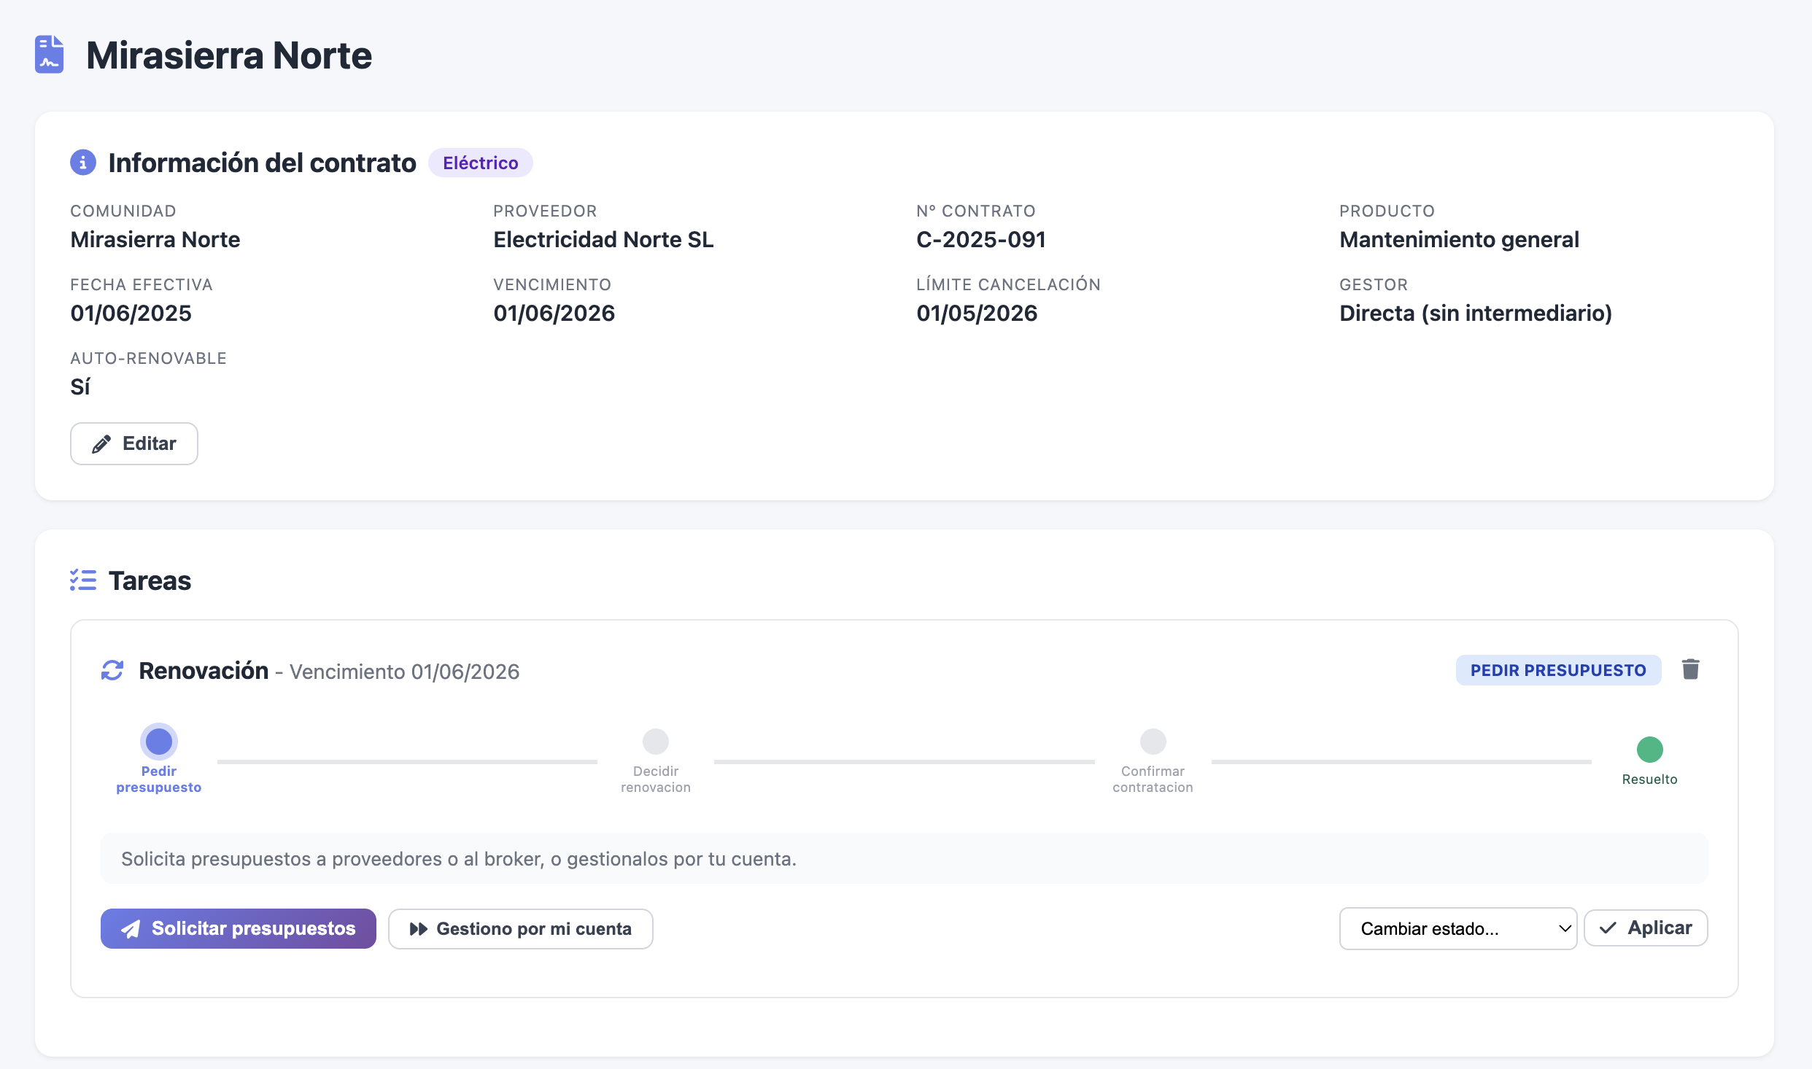Click the Eléctrico tag badge
Viewport: 1812px width, 1069px height.
pos(481,163)
